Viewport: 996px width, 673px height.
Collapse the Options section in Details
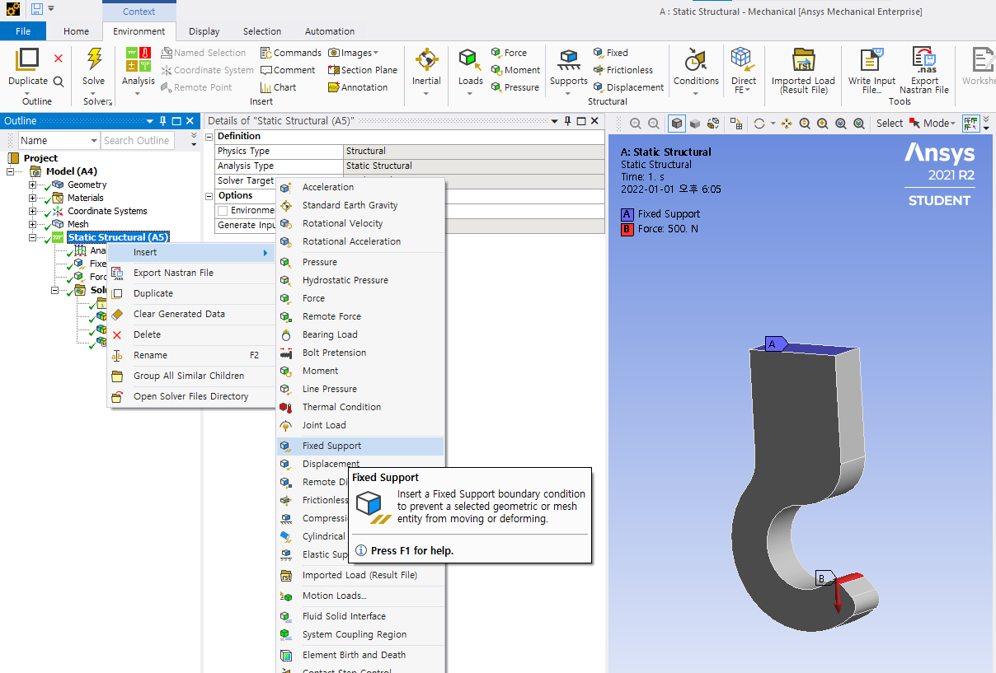click(x=209, y=196)
